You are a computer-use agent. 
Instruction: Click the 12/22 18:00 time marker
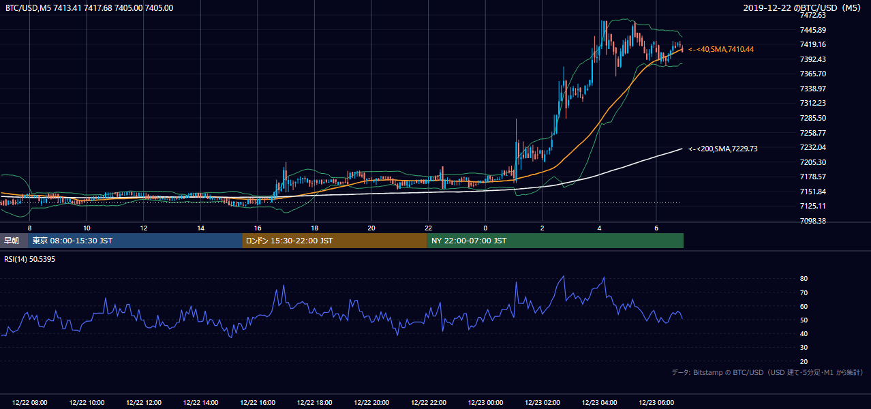pyautogui.click(x=314, y=403)
